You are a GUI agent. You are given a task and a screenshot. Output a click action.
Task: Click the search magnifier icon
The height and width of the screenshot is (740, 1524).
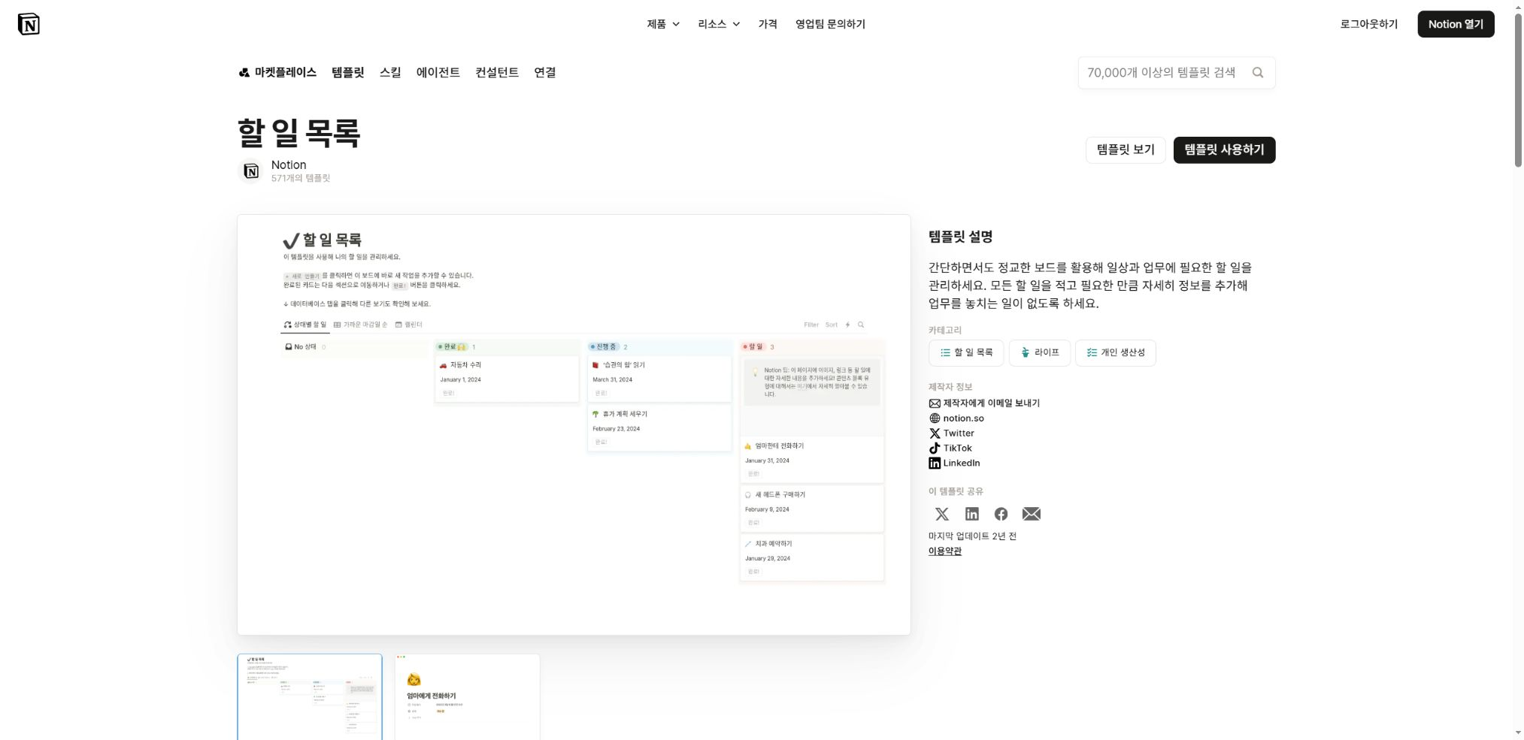click(x=1257, y=73)
